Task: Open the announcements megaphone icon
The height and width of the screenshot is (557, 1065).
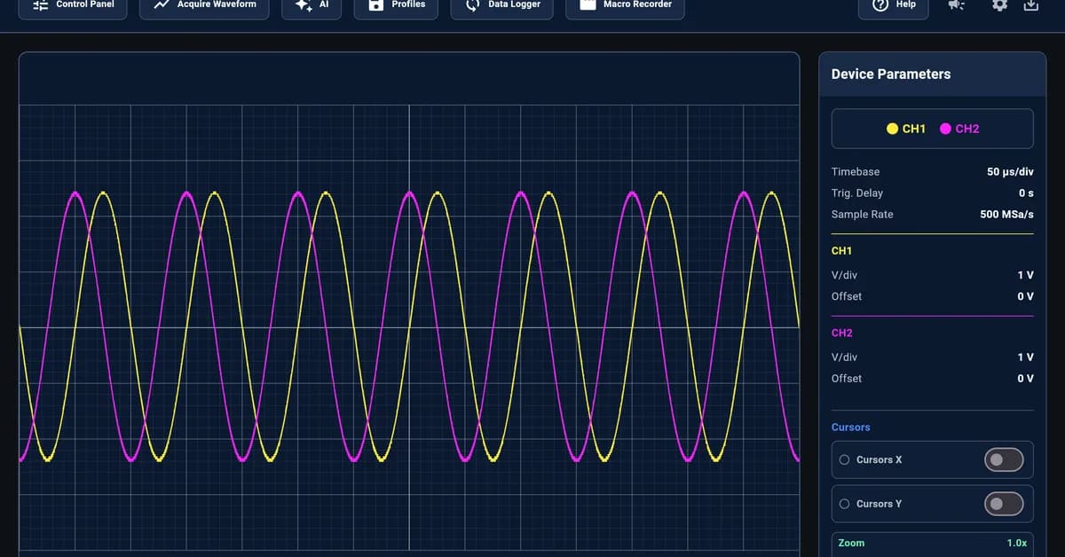Action: click(x=955, y=4)
